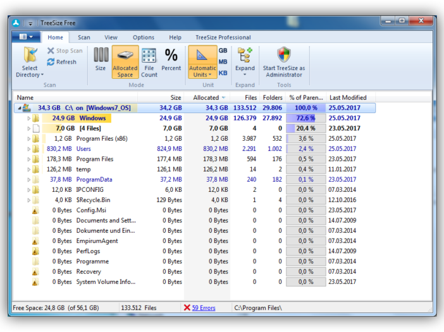444x332 pixels.
Task: Click the 72,6 % bar for Windows
Action: click(x=306, y=118)
